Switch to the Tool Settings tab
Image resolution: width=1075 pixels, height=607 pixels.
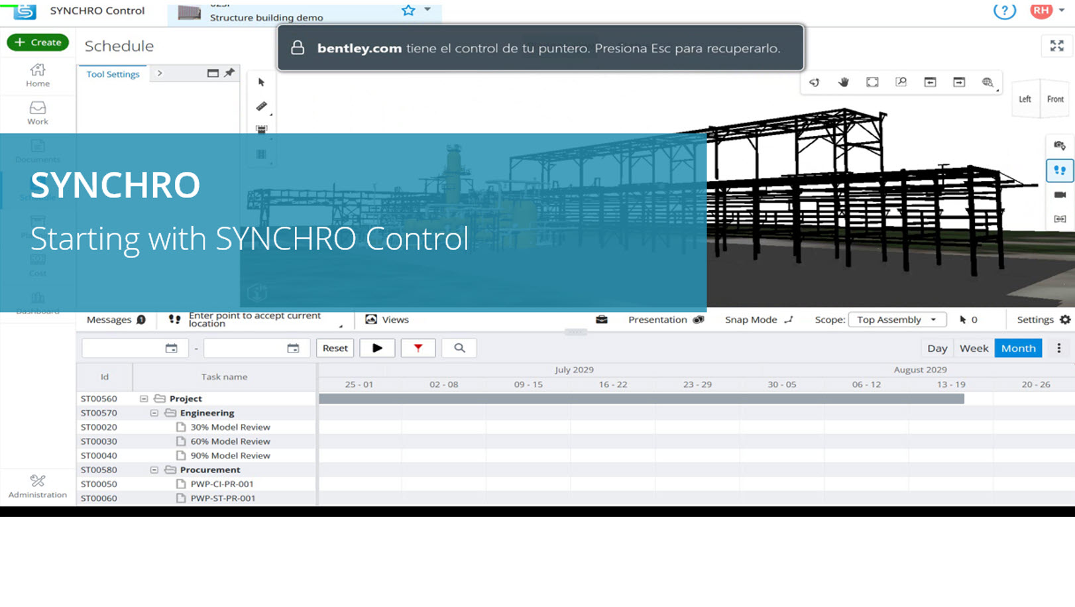pos(113,74)
